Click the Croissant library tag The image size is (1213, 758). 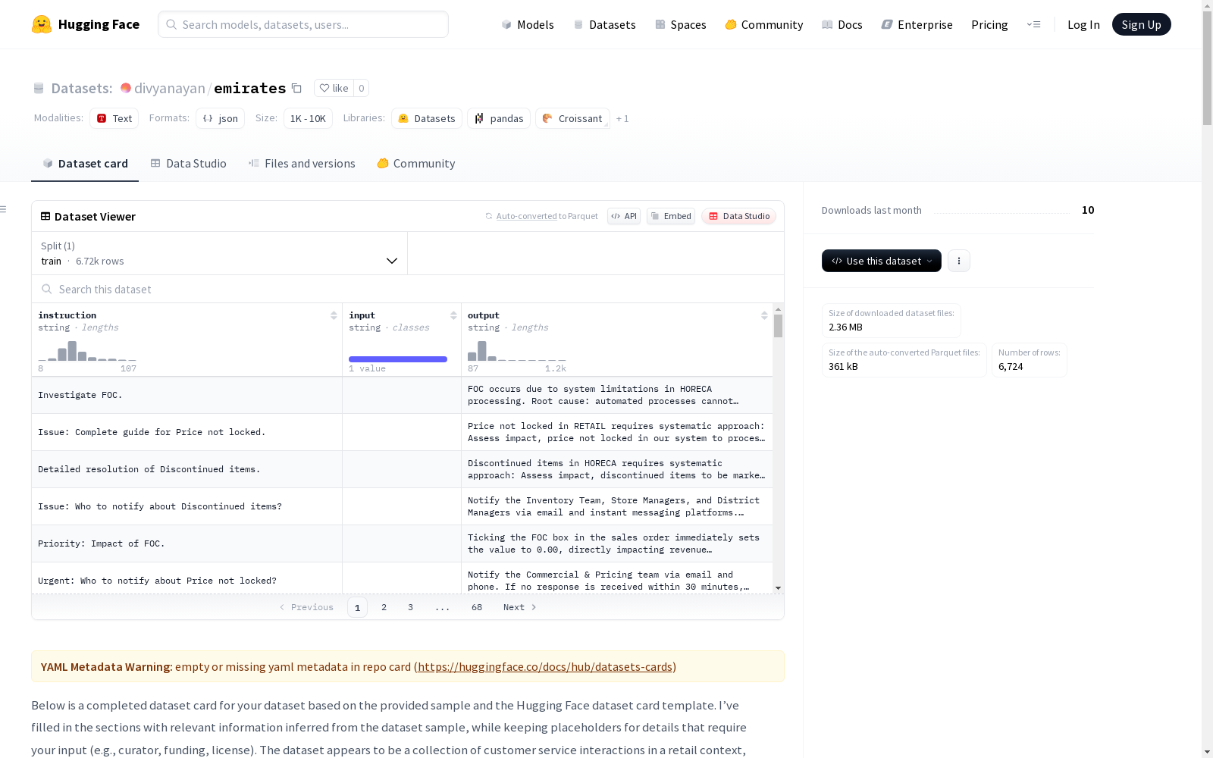[572, 118]
